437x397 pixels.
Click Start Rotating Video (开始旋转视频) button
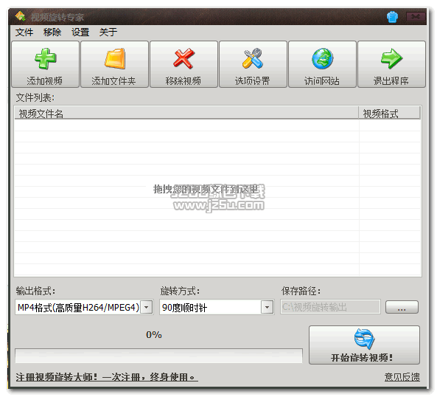point(364,345)
